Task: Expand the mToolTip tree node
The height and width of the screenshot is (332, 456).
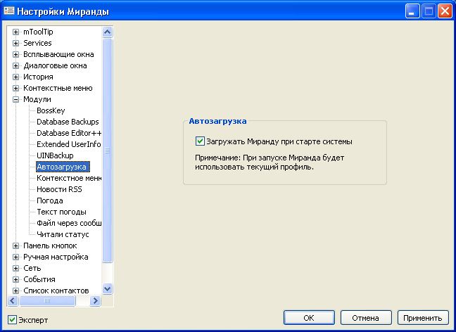Action: click(x=15, y=32)
